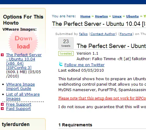
Task: Click the Contact Author link
Action: point(103,34)
